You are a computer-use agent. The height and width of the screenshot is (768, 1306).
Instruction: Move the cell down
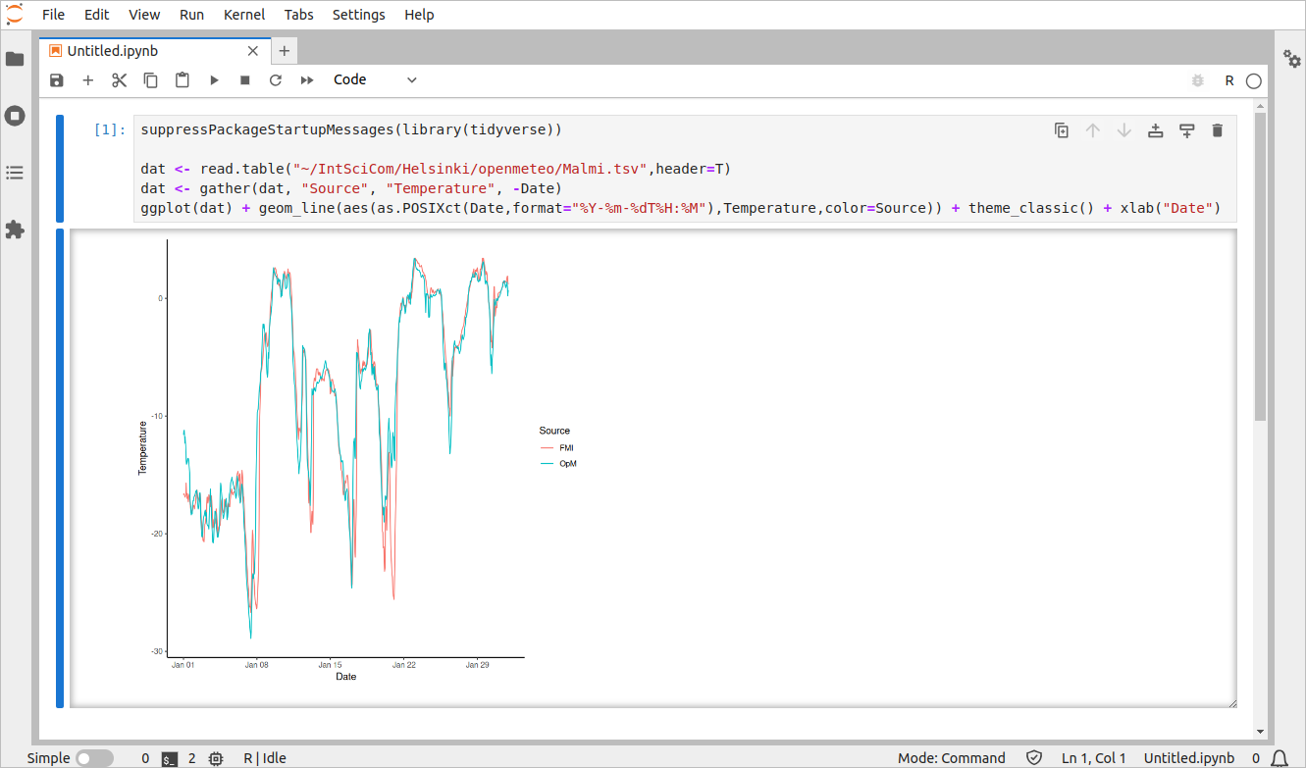pyautogui.click(x=1124, y=130)
